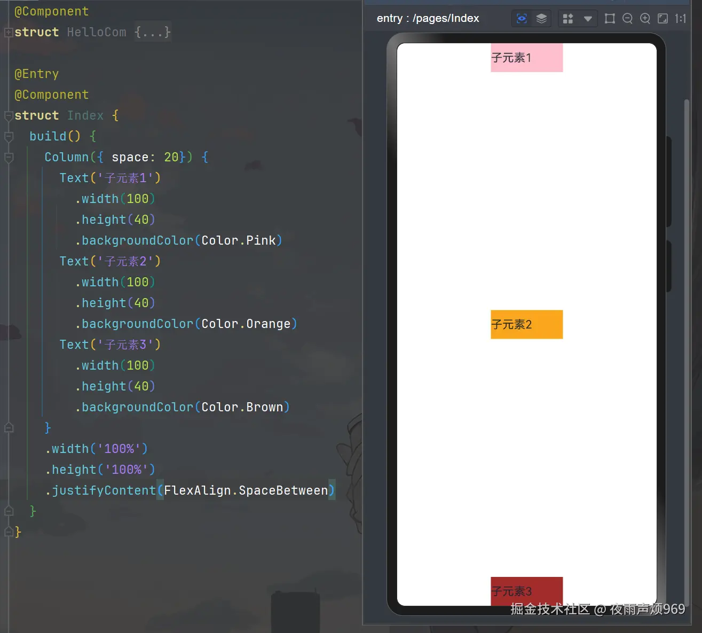
Task: Click the .width('100%') code line
Action: (96, 449)
